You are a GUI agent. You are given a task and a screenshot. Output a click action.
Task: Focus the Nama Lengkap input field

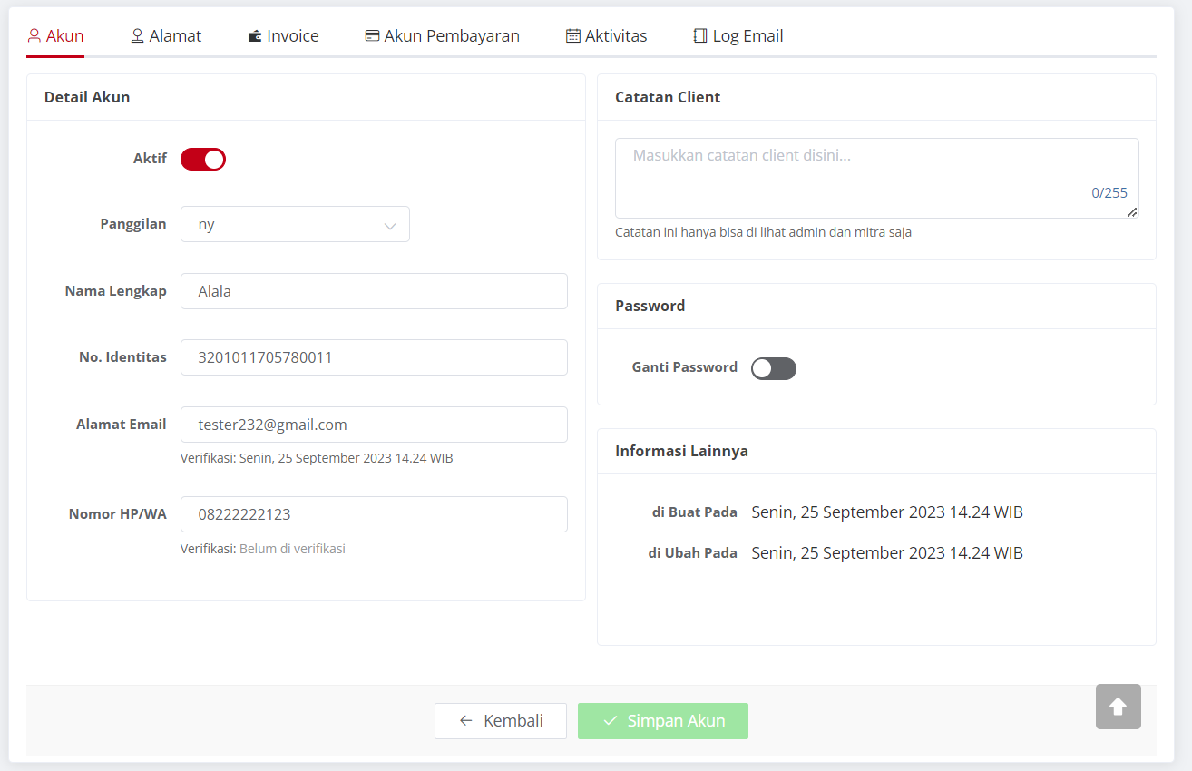point(374,291)
